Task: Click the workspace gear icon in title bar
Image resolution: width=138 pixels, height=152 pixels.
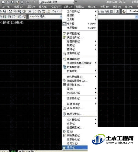Action: coord(41,2)
